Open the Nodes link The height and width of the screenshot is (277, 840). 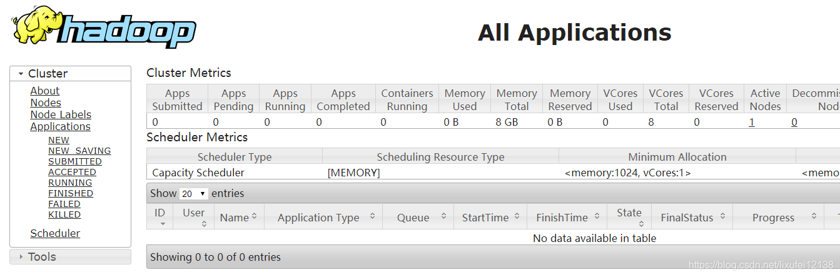pyautogui.click(x=46, y=103)
